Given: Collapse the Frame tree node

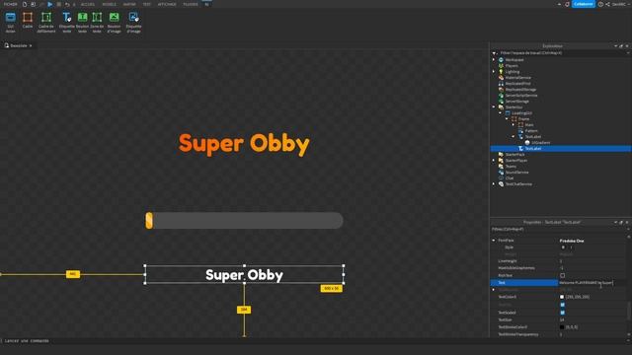Looking at the screenshot, I should point(507,118).
